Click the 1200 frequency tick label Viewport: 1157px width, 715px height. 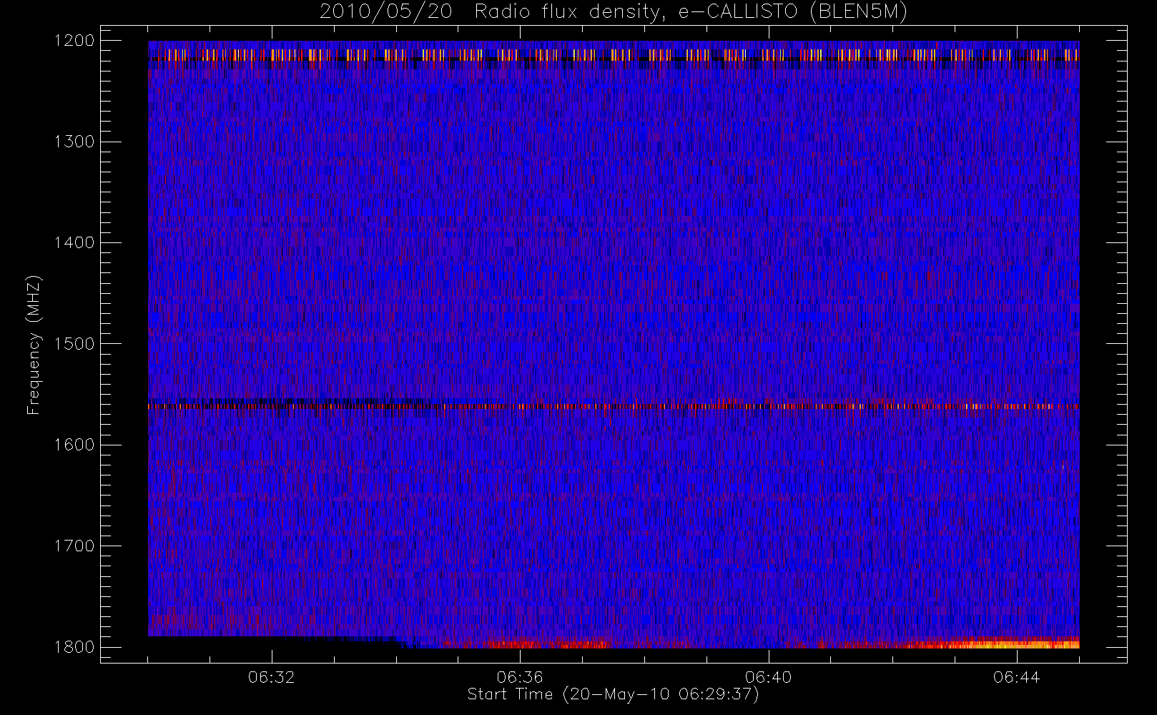point(74,41)
